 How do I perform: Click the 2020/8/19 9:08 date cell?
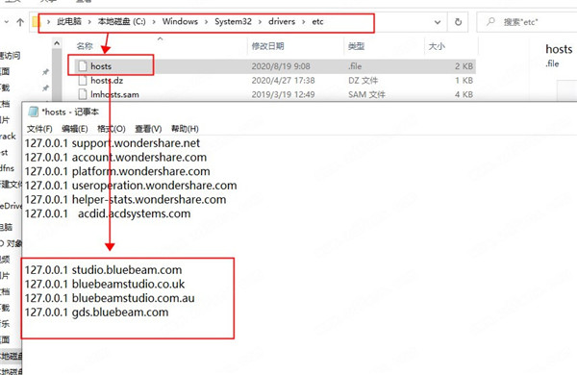(x=281, y=66)
